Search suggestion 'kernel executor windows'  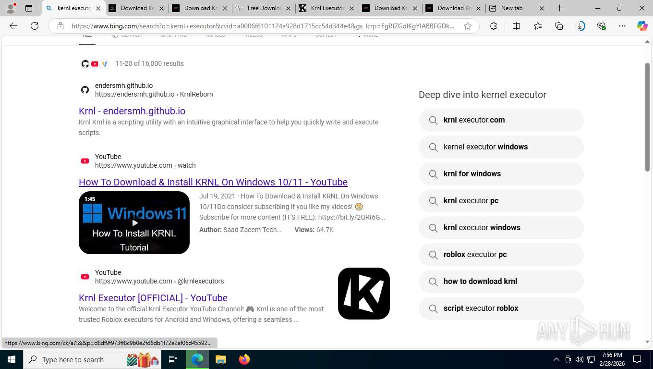[501, 147]
